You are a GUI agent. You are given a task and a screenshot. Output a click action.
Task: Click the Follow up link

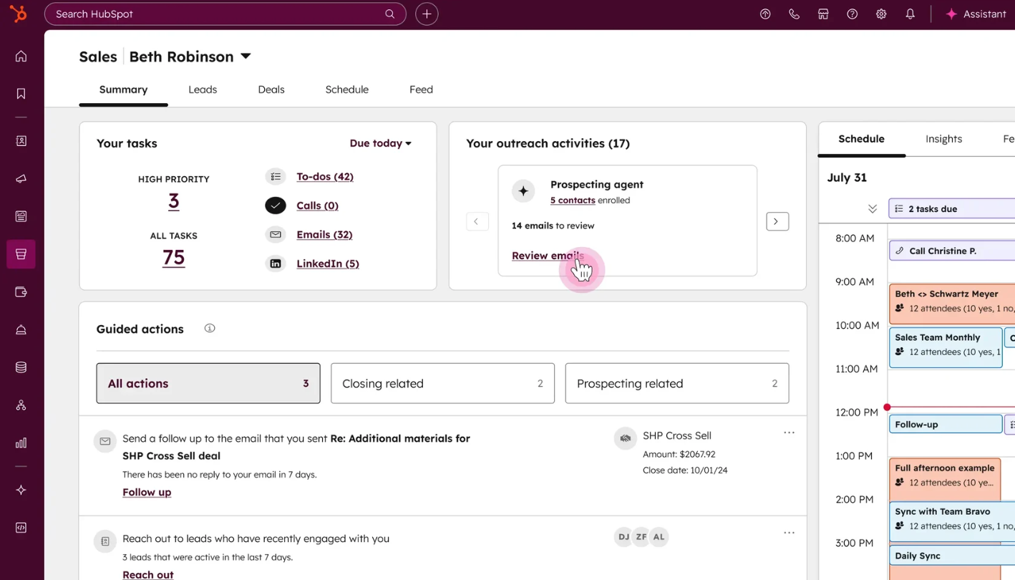(x=147, y=492)
